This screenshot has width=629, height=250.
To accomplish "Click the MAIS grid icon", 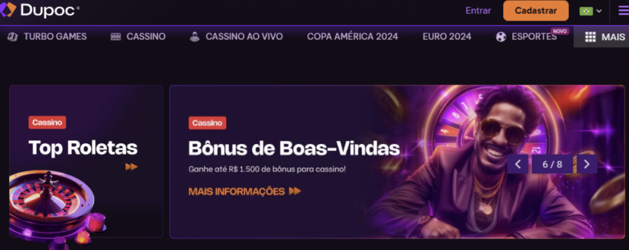I will 590,37.
